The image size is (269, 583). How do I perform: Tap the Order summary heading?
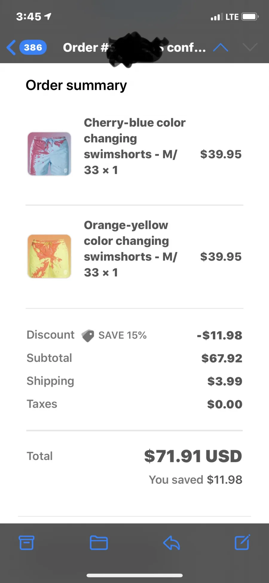click(x=76, y=86)
